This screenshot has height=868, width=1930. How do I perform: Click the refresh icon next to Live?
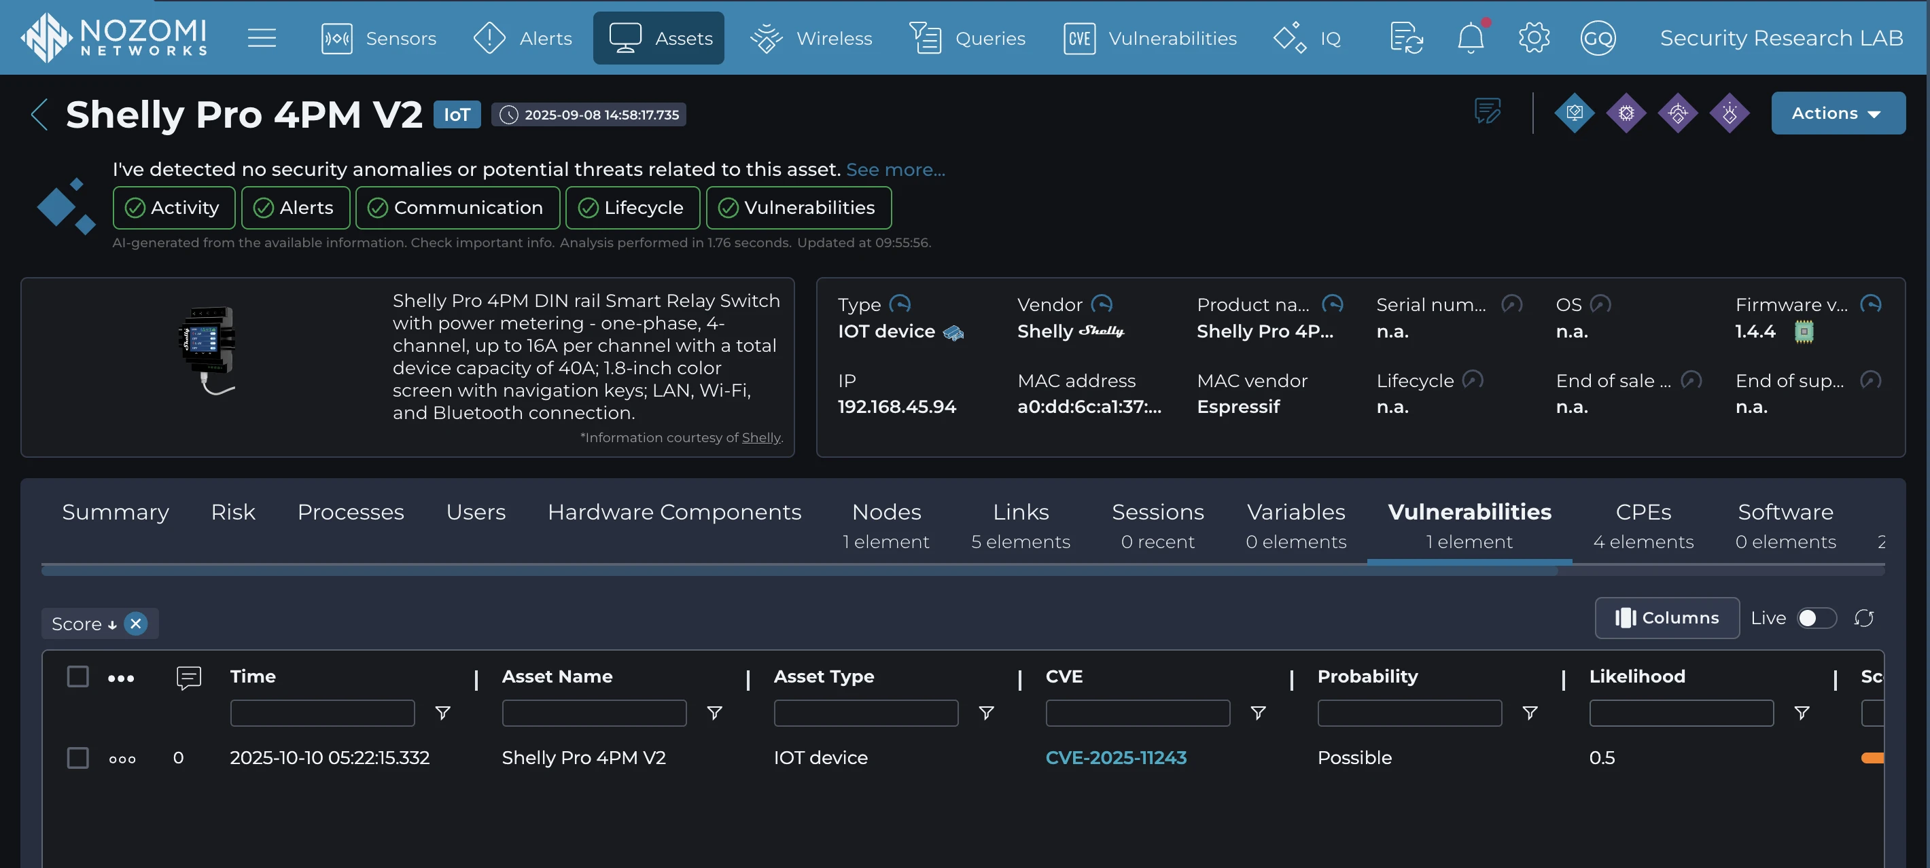pyautogui.click(x=1863, y=618)
